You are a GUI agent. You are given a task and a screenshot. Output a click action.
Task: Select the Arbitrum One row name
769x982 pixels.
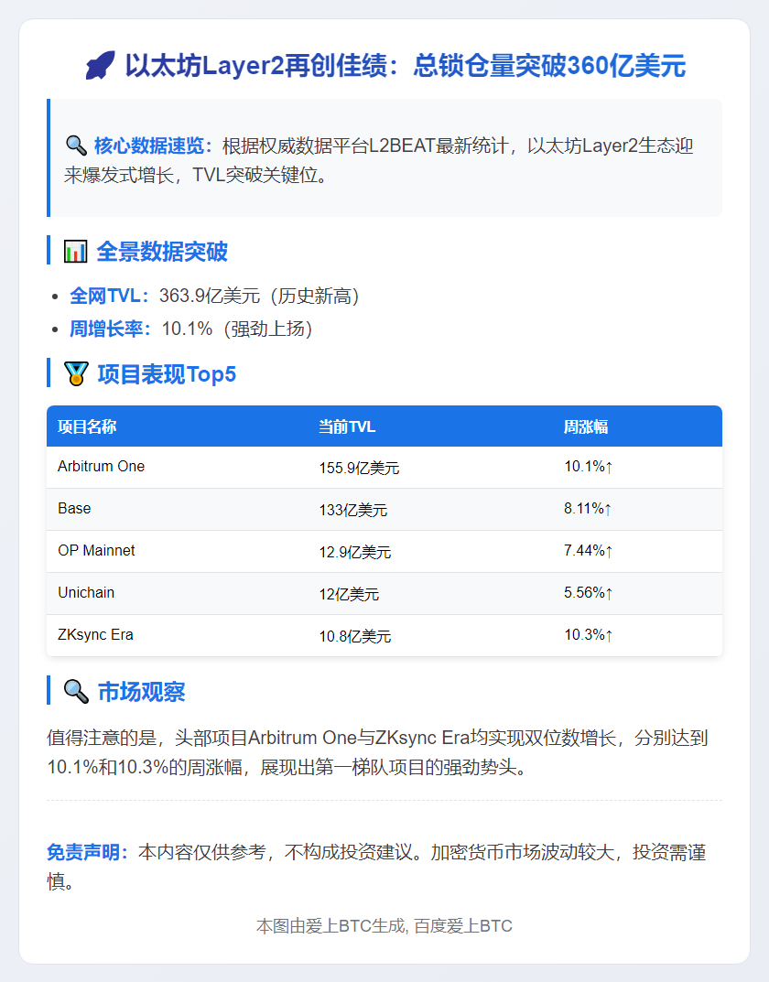[101, 466]
